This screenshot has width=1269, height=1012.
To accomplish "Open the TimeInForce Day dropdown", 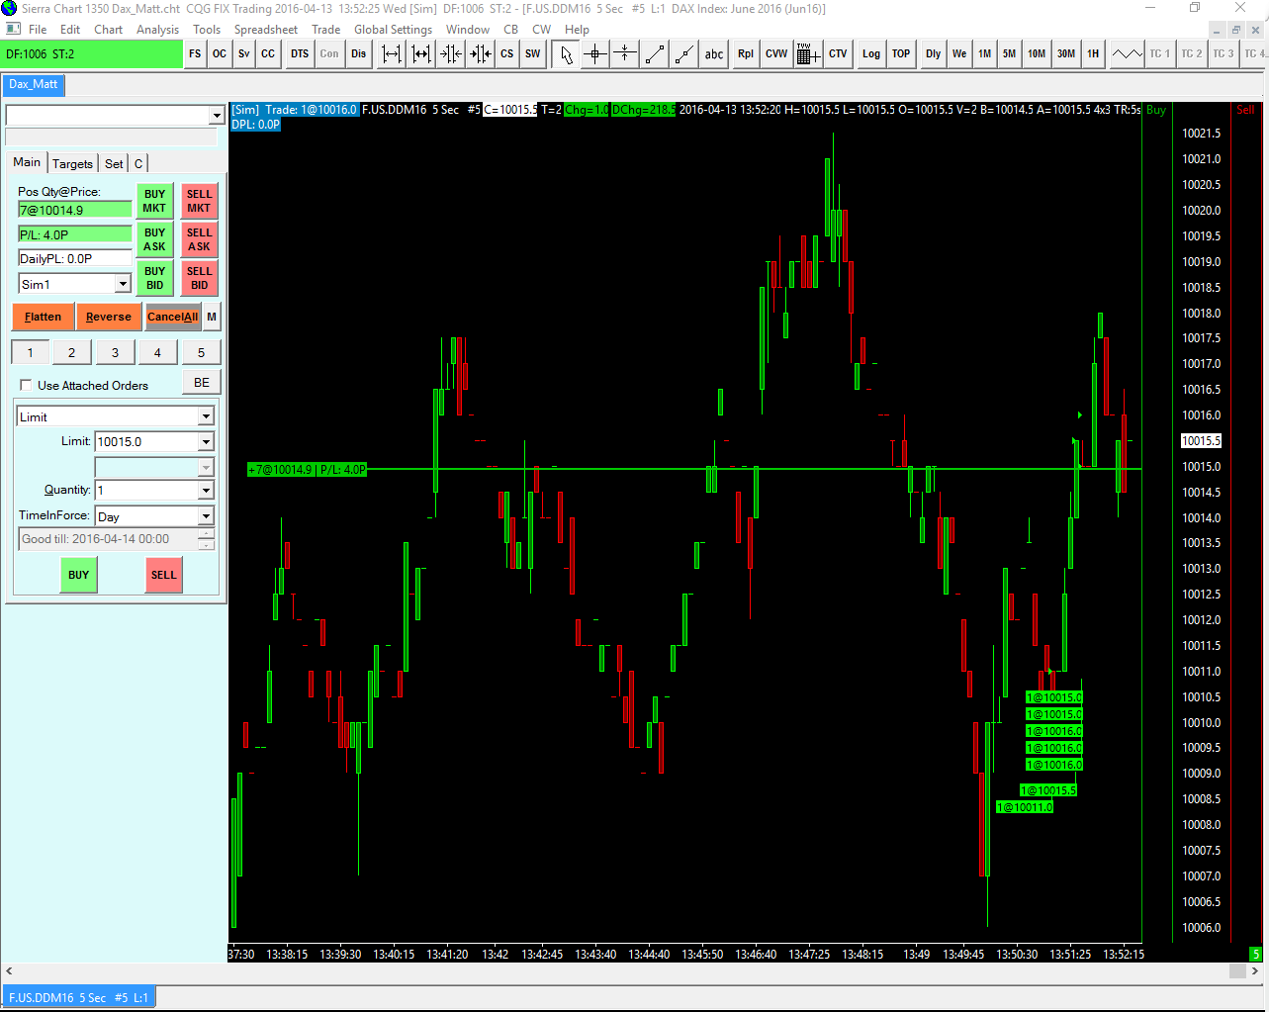I will tap(207, 516).
